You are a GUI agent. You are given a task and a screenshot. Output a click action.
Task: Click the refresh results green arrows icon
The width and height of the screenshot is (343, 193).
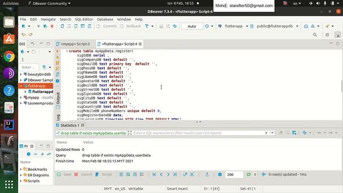[x=249, y=174]
